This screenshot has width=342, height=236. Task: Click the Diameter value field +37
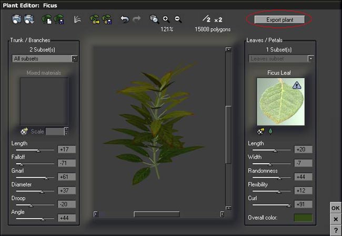pyautogui.click(x=67, y=190)
